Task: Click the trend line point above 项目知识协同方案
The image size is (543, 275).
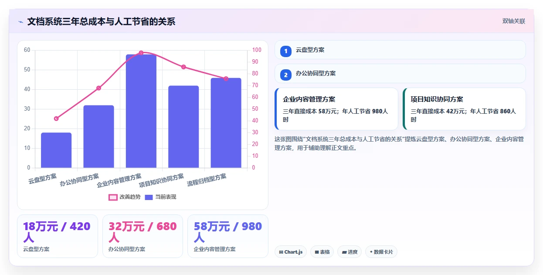Action: click(x=183, y=67)
